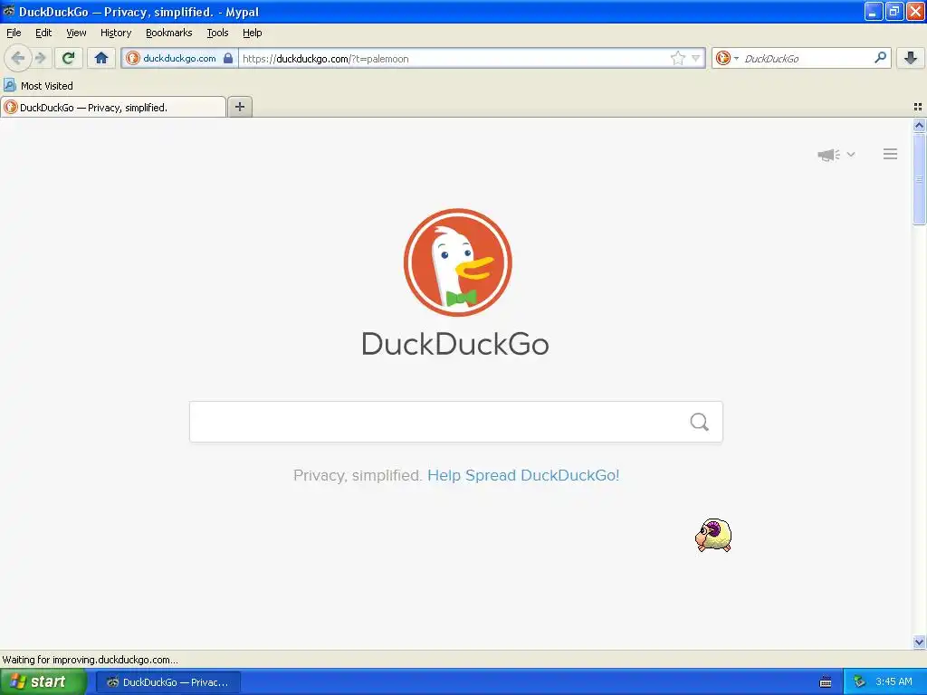Click the page scrollbar down arrow
This screenshot has height=695, width=927.
coord(919,642)
